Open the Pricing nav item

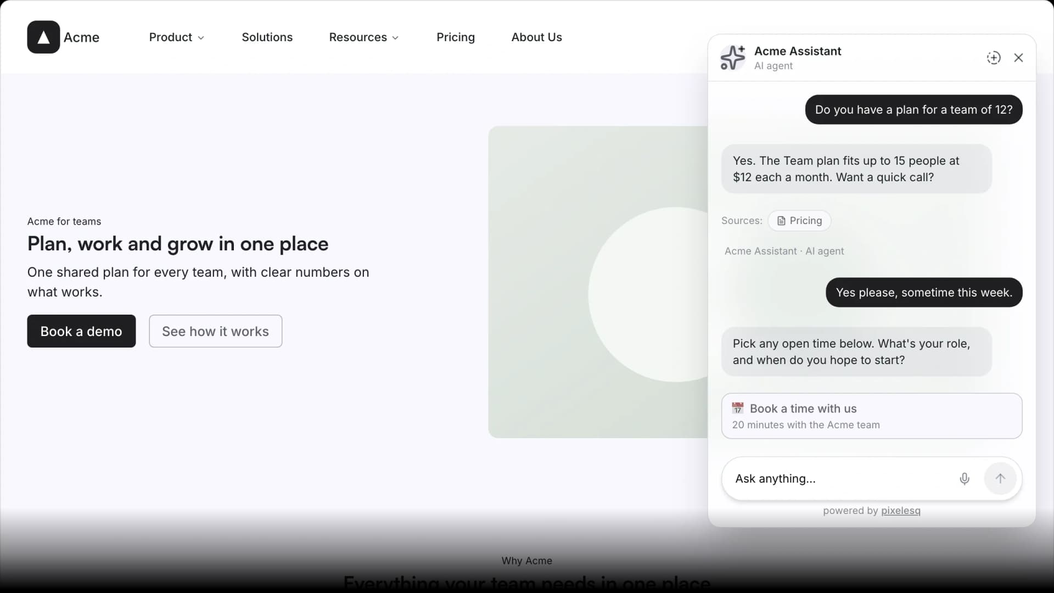(456, 37)
